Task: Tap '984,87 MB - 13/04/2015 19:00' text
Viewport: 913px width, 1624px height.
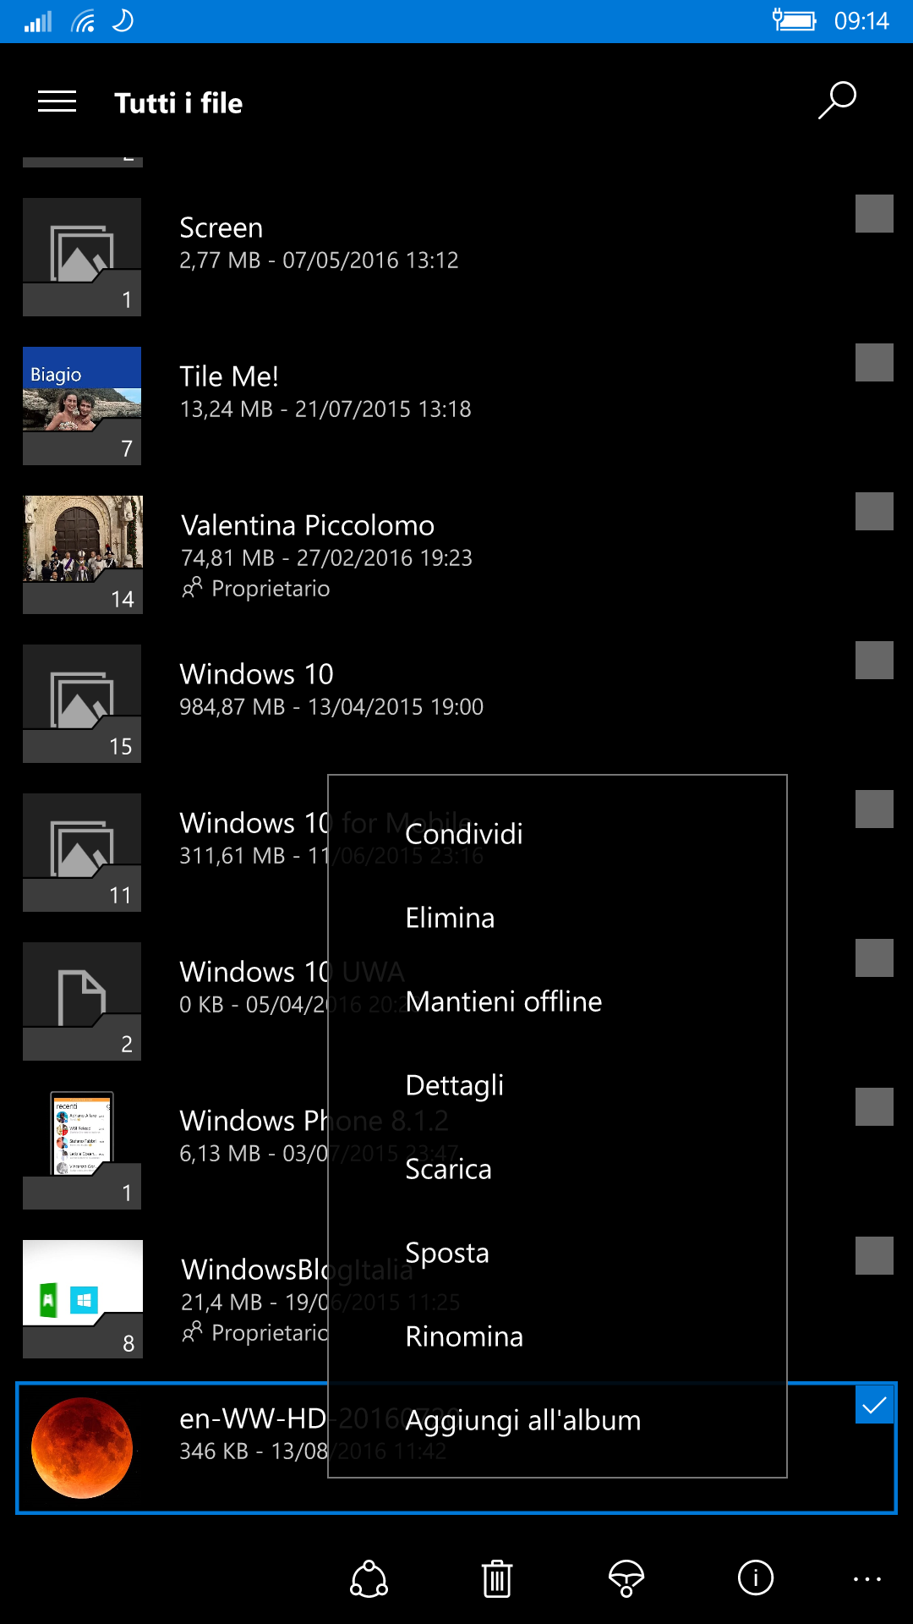Action: tap(331, 706)
